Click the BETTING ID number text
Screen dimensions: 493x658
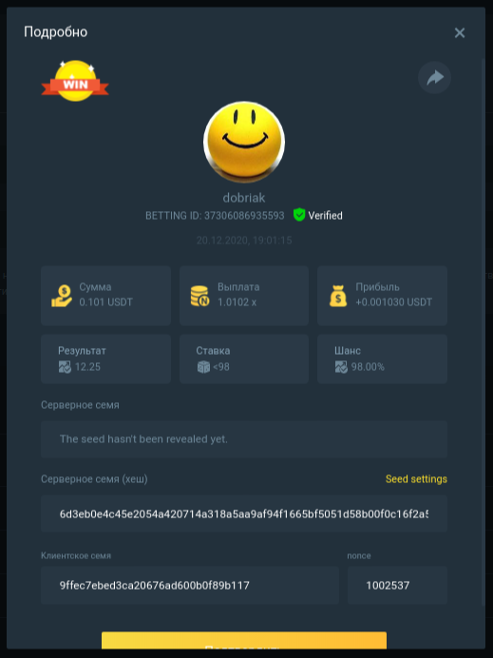pos(244,216)
